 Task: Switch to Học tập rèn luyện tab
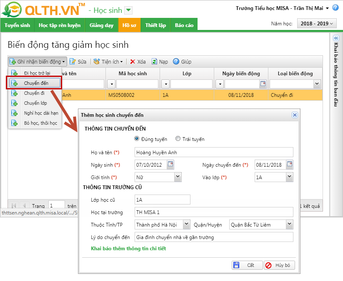click(60, 25)
